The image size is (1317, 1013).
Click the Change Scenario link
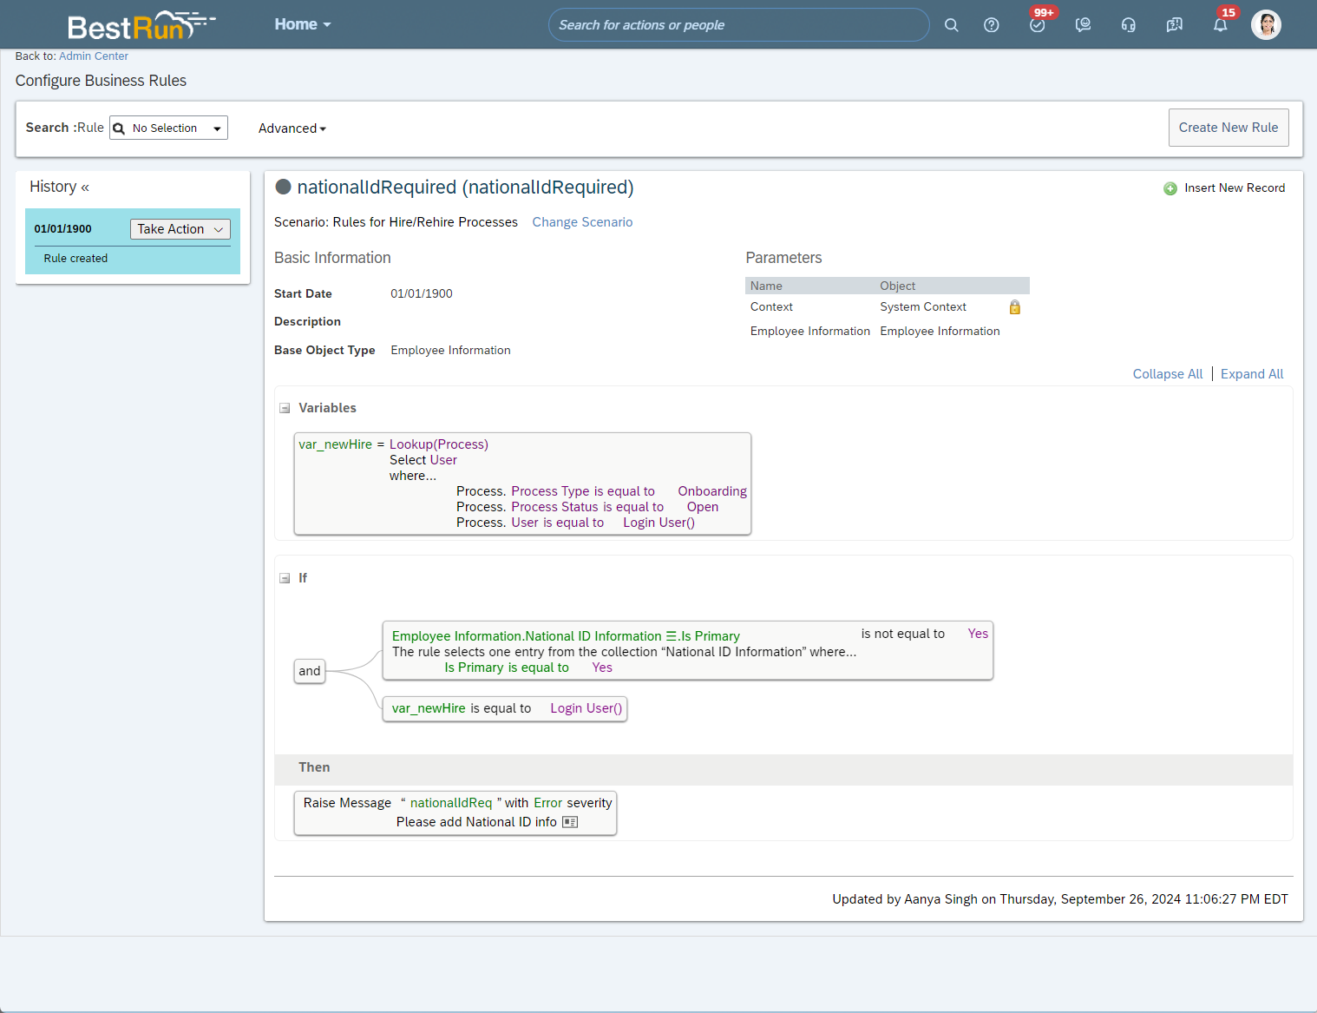[582, 222]
